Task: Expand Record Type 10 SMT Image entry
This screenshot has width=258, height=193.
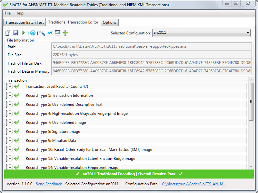Action: 10,149
